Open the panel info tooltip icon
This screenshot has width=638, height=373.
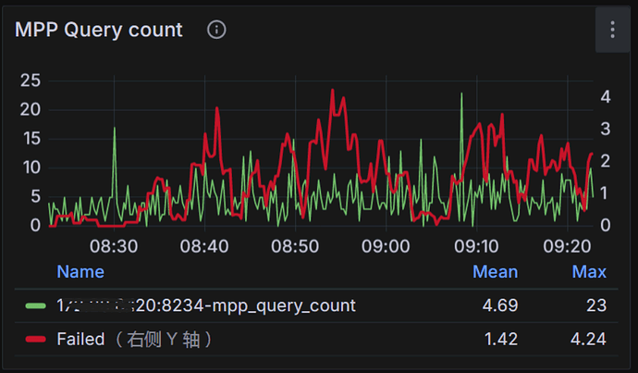tap(216, 30)
